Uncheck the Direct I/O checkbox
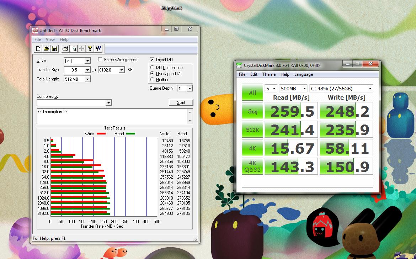Viewport: 416px width, 259px height. (x=152, y=60)
